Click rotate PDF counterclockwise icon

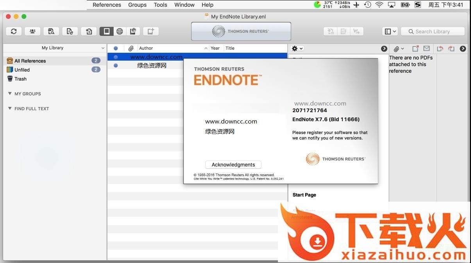pyautogui.click(x=440, y=48)
